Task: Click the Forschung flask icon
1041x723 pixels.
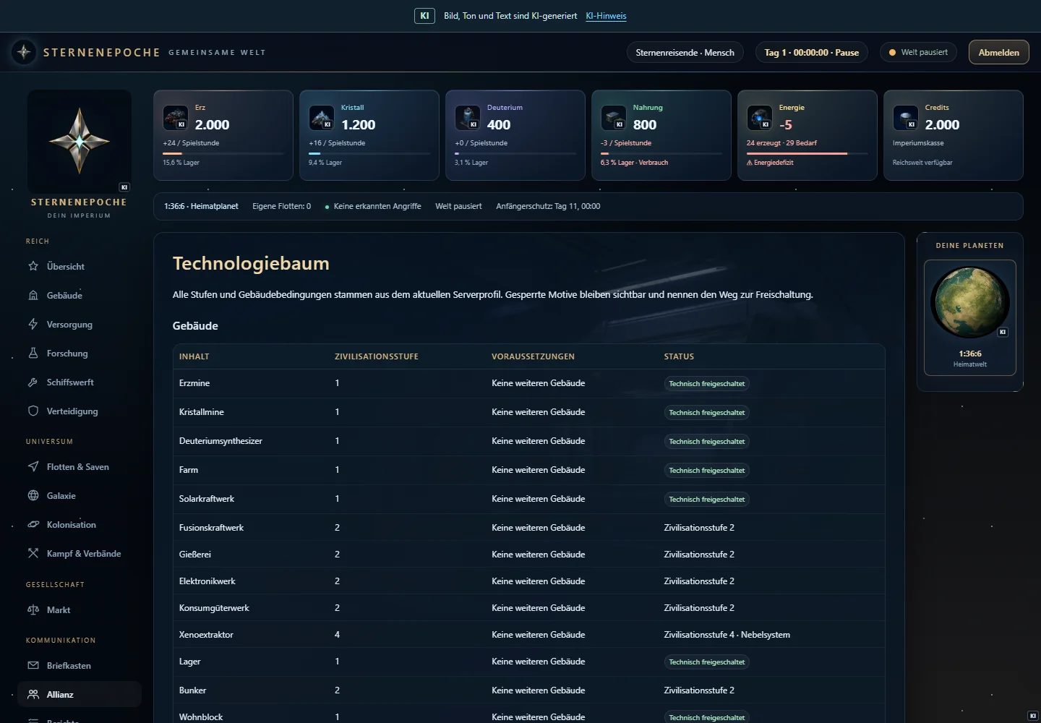Action: [x=33, y=353]
